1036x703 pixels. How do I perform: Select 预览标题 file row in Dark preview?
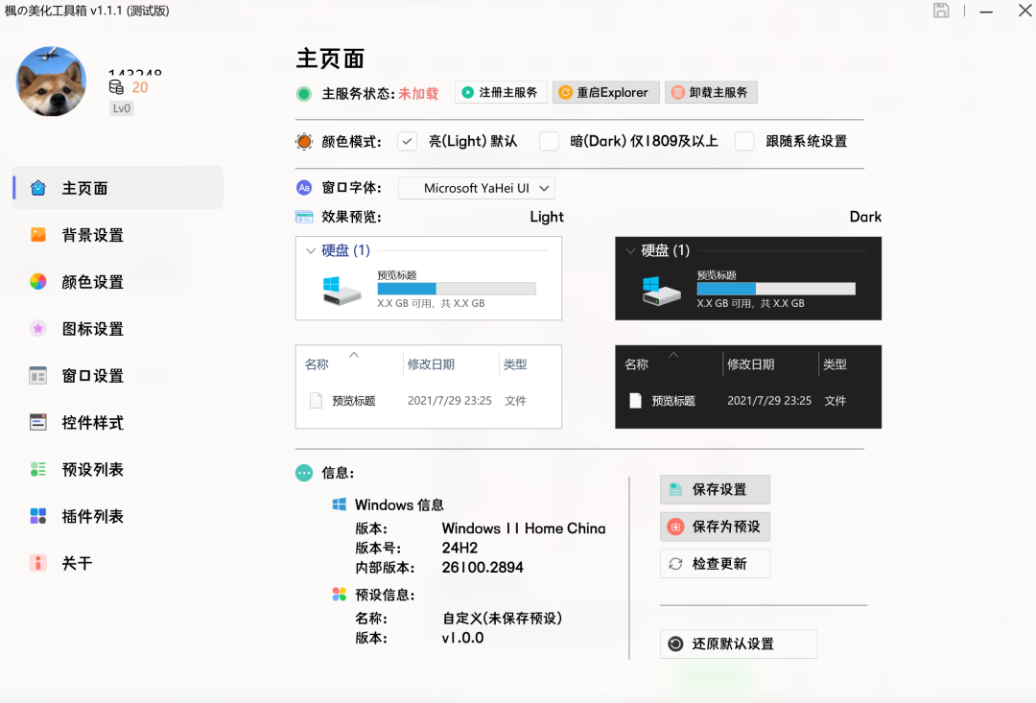coord(748,401)
